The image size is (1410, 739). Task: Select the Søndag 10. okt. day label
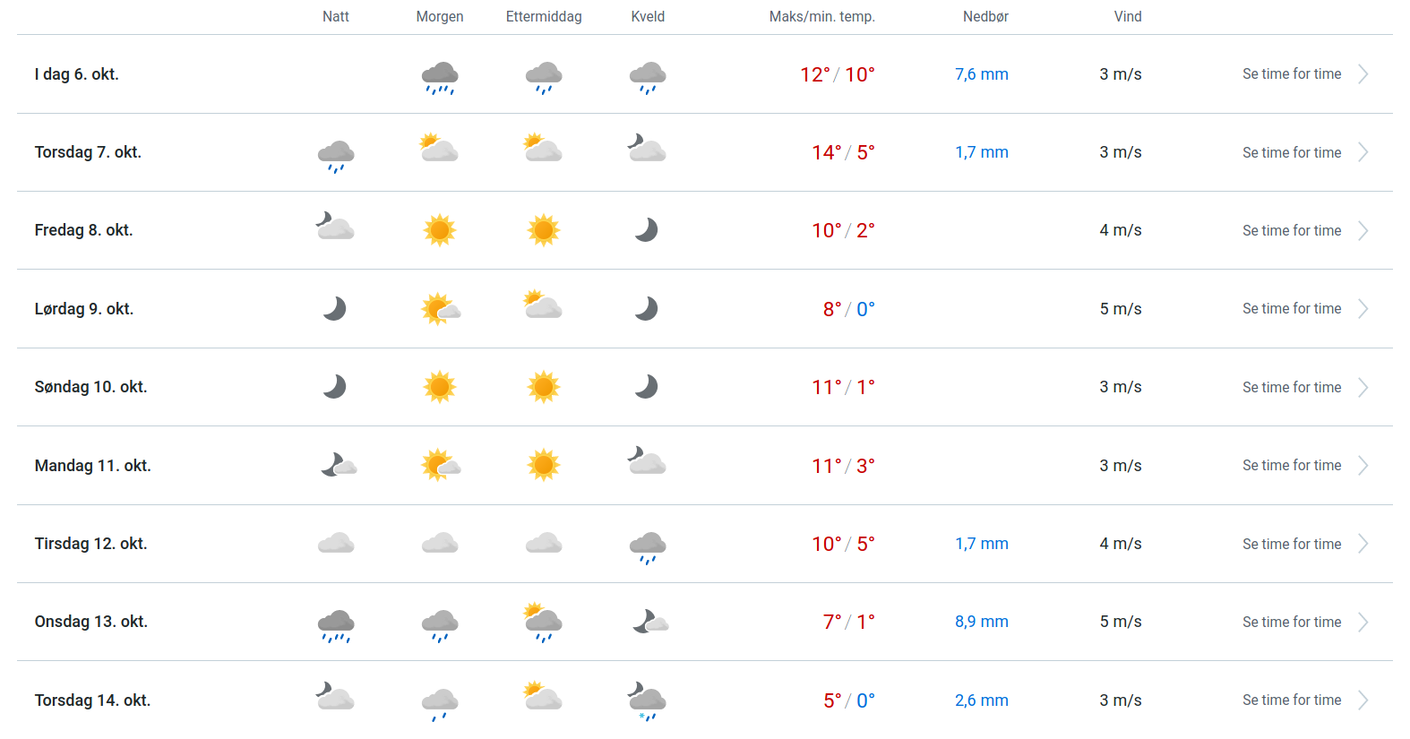(91, 387)
